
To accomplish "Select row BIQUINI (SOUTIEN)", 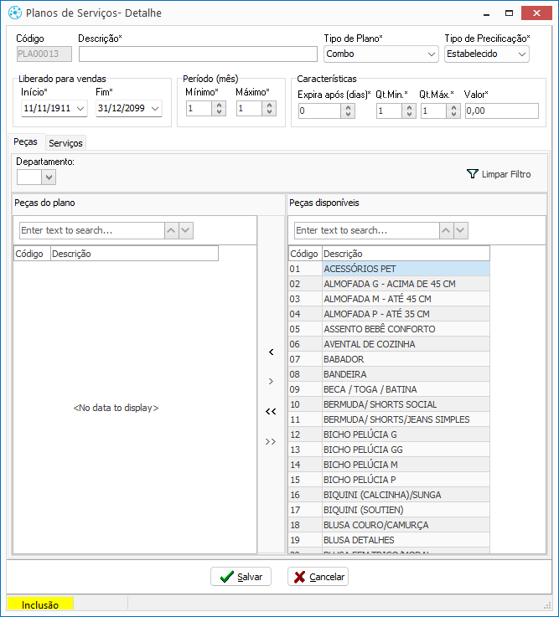I will (389, 510).
